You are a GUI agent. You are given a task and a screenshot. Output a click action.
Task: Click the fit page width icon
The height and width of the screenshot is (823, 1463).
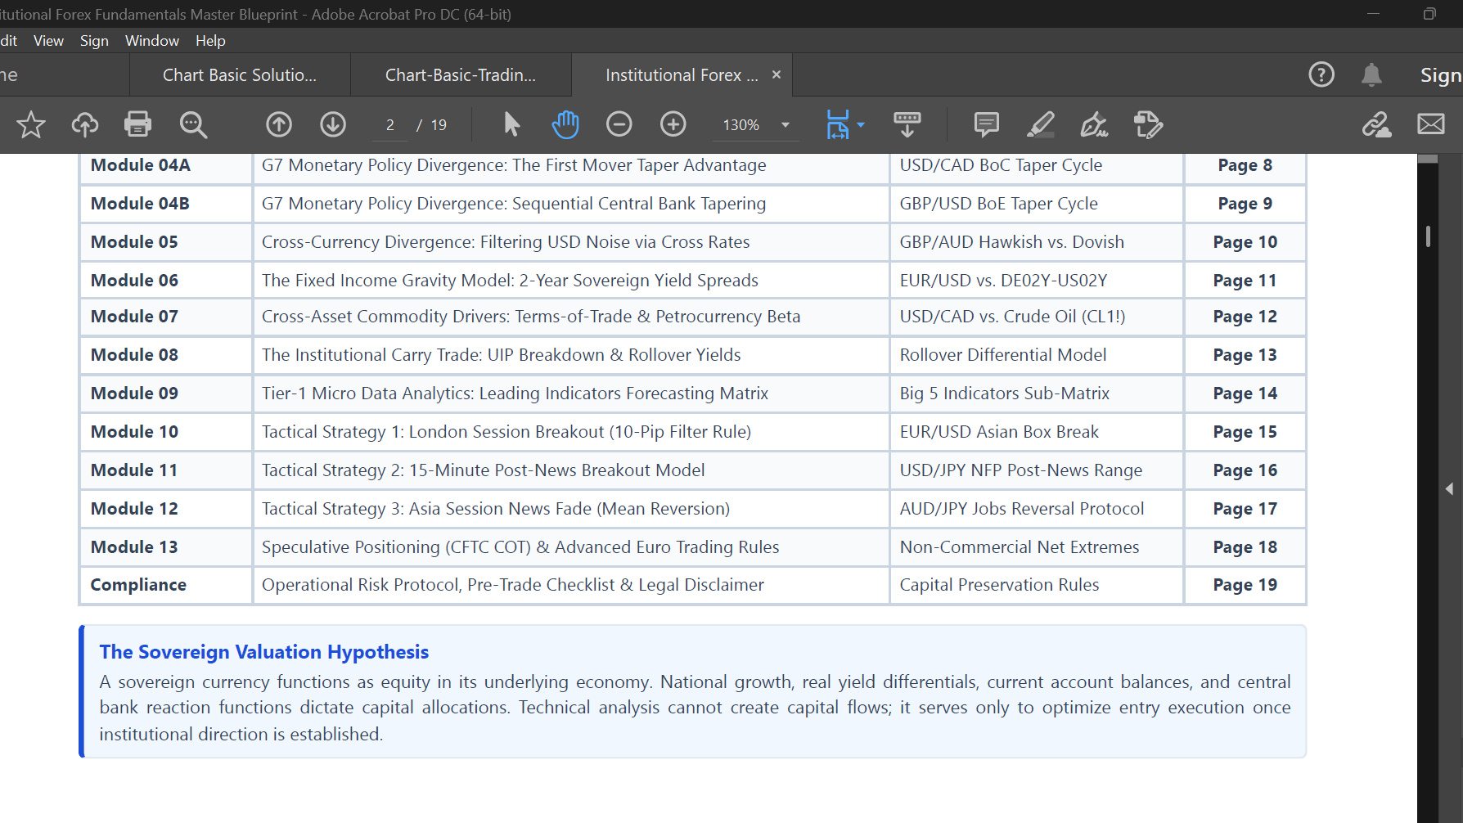click(838, 124)
